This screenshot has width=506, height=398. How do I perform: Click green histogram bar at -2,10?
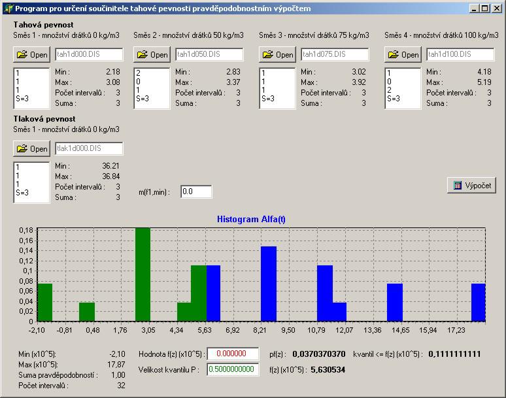45,303
